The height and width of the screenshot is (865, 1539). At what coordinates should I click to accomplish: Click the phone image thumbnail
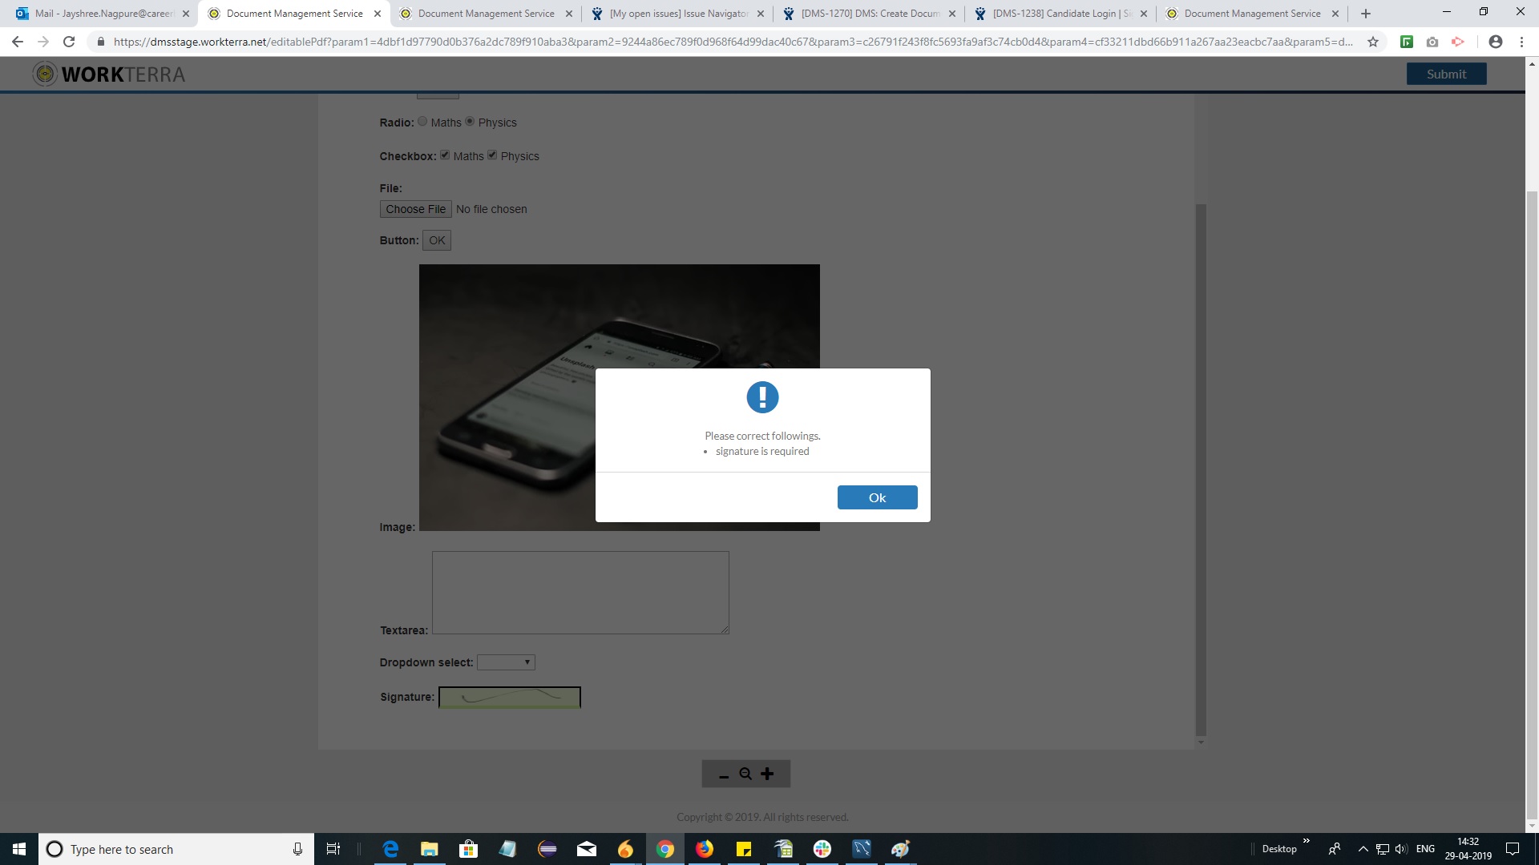619,397
